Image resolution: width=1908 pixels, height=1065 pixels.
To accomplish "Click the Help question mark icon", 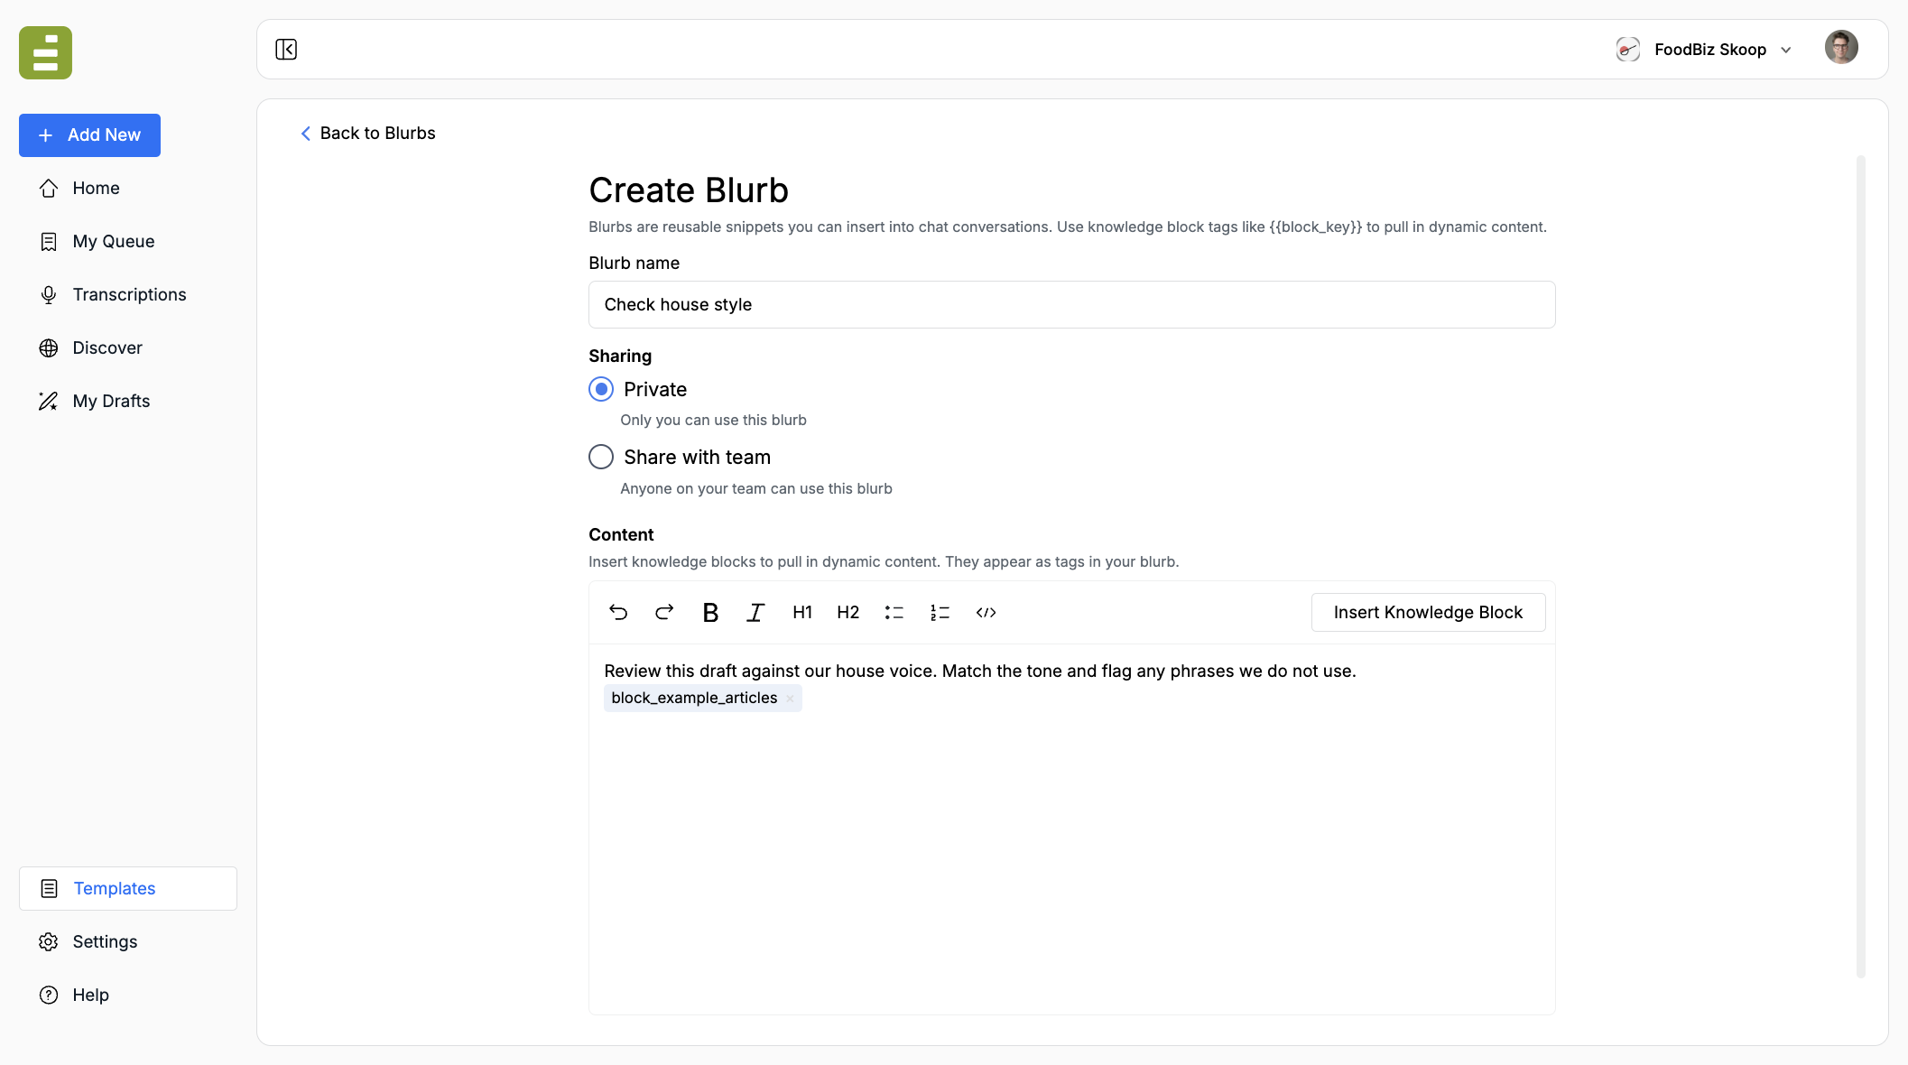I will (49, 995).
